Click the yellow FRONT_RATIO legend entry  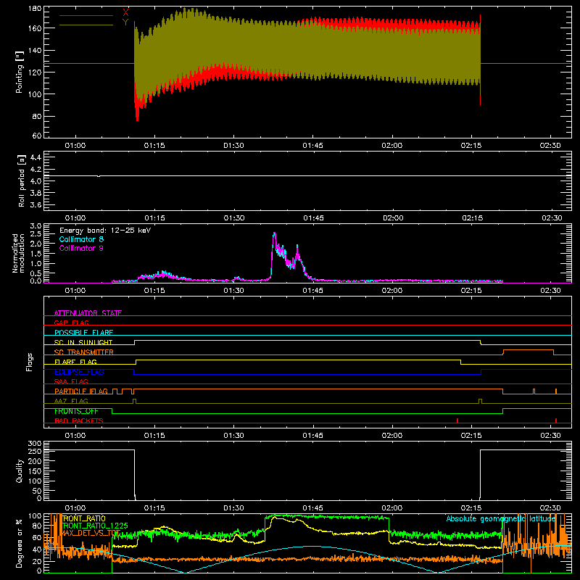[x=83, y=518]
